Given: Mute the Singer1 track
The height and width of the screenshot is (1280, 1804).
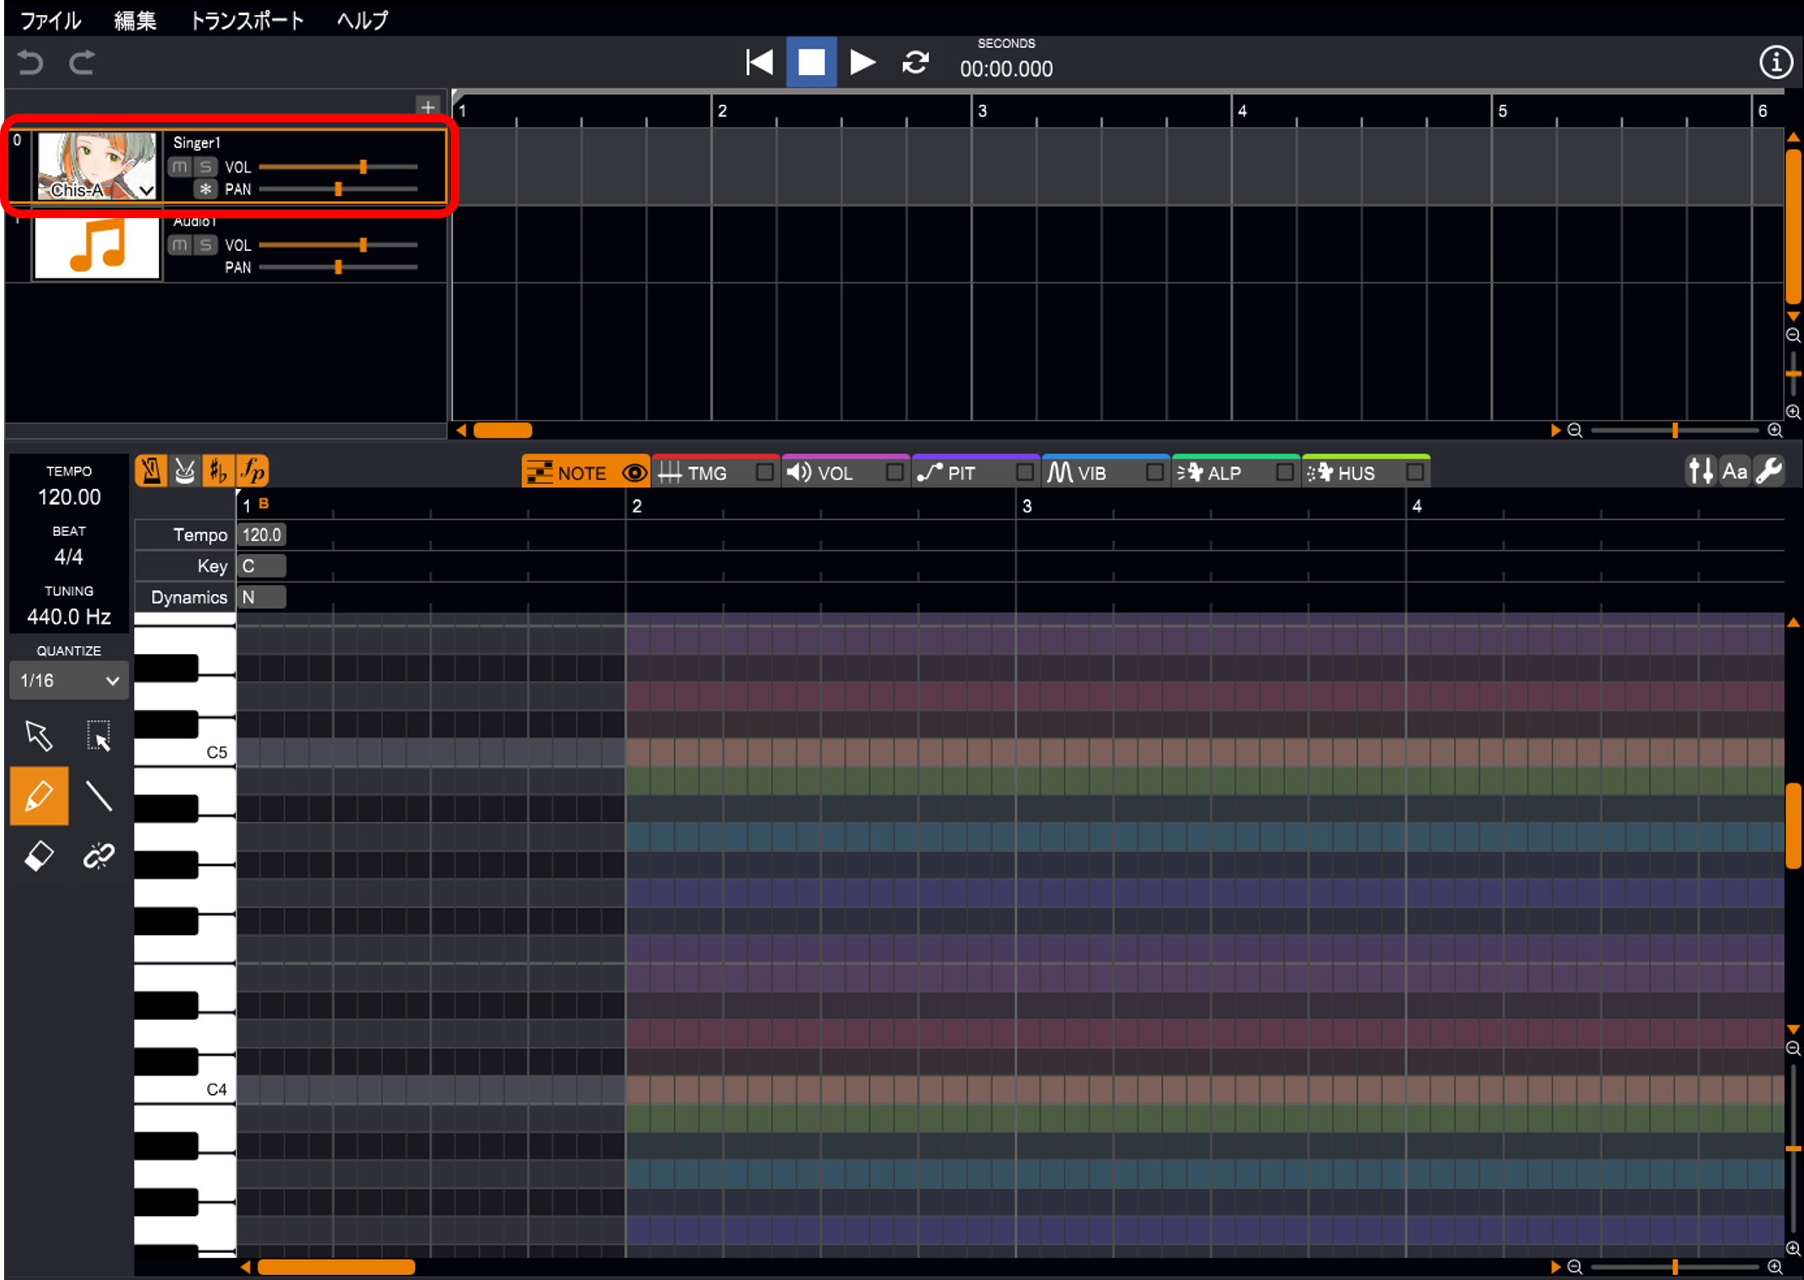Looking at the screenshot, I should coord(180,167).
